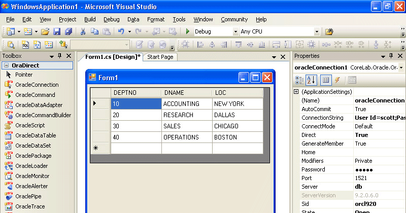Select the ACCOUNTING cell in the grid
The width and height of the screenshot is (406, 213).
186,103
